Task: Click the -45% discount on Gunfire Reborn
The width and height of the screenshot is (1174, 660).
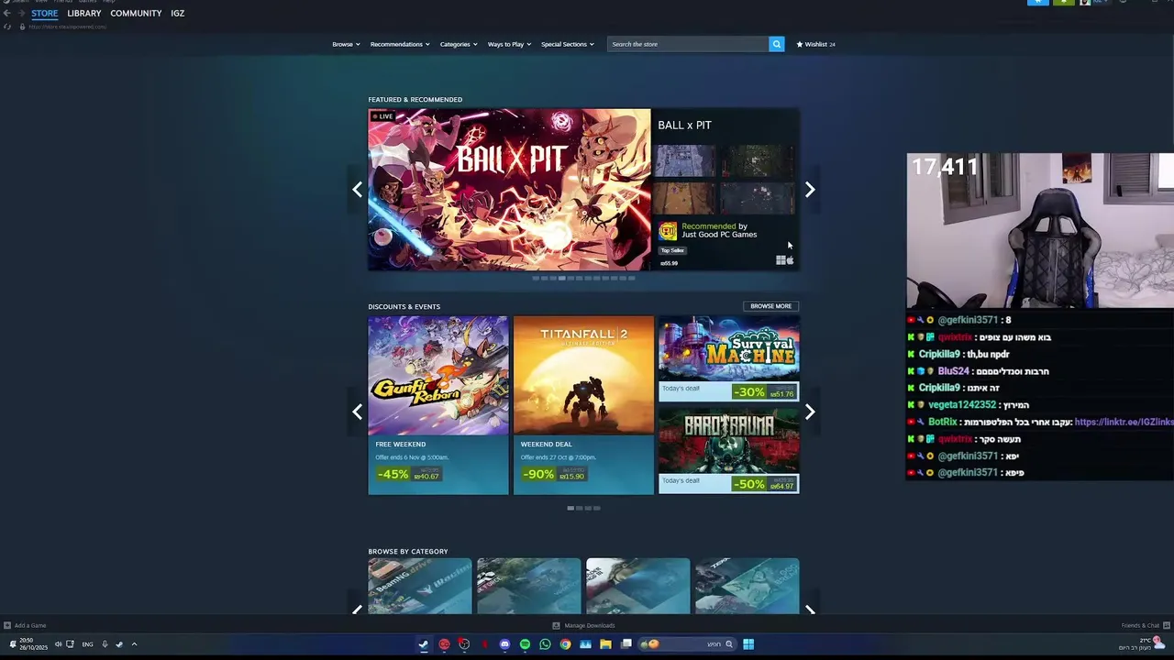Action: (x=393, y=475)
